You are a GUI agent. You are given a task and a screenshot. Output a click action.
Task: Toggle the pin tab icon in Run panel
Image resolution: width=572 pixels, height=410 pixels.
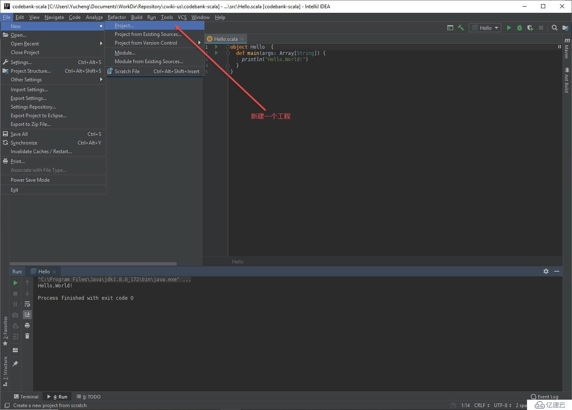pyautogui.click(x=15, y=364)
